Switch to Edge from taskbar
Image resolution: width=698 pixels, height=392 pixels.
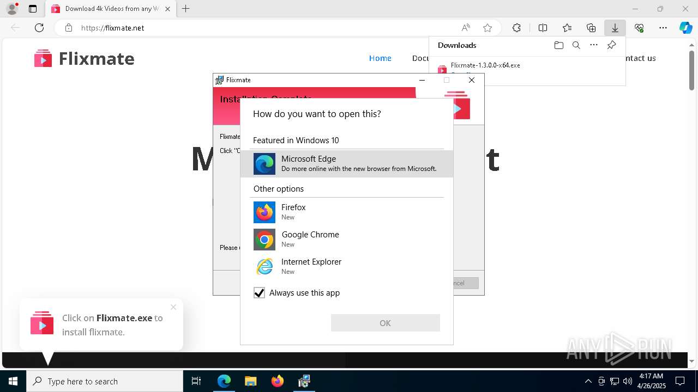pyautogui.click(x=224, y=381)
